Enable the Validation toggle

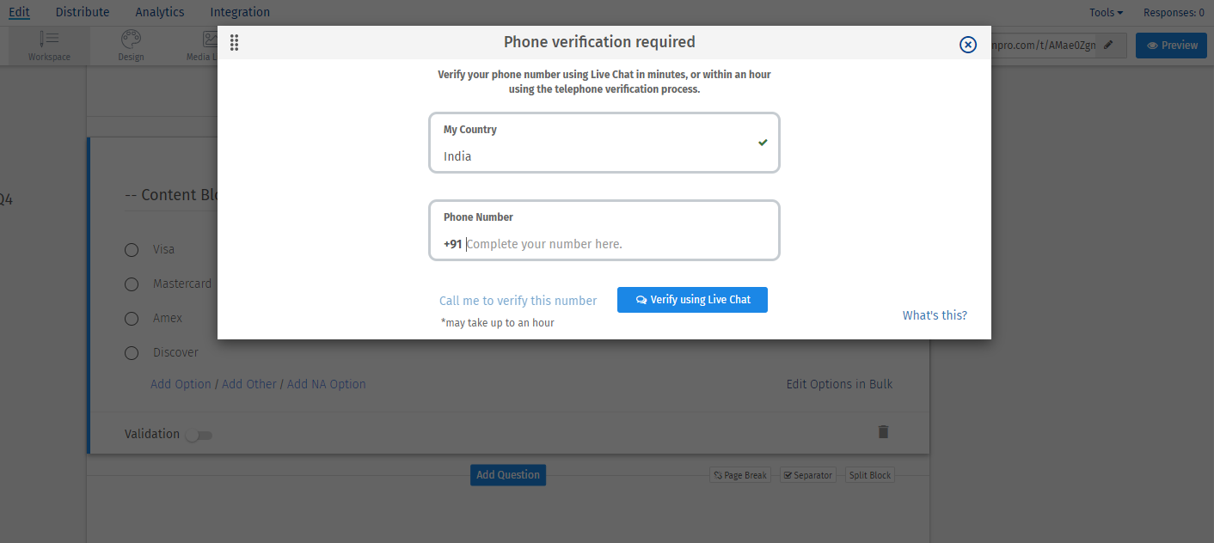pyautogui.click(x=199, y=435)
